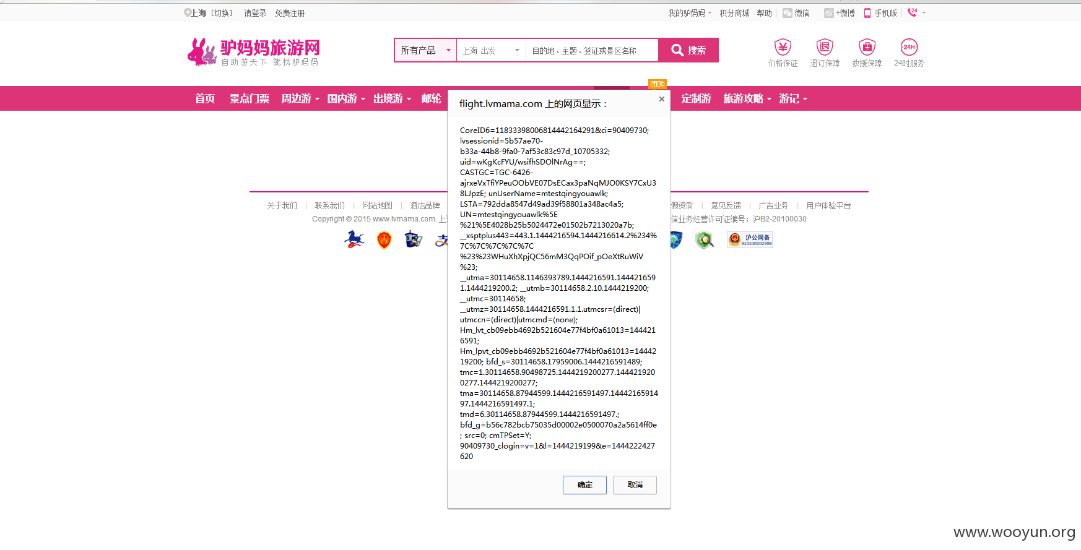1081x550 pixels.
Task: Click the 确定 button in the dialog
Action: 584,485
